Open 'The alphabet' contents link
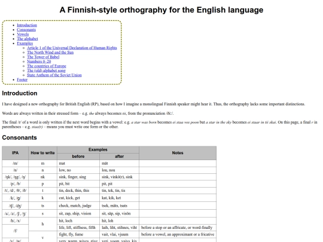The image size is (323, 242). coord(28,39)
